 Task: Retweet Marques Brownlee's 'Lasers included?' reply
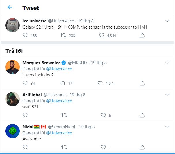pos(63,83)
